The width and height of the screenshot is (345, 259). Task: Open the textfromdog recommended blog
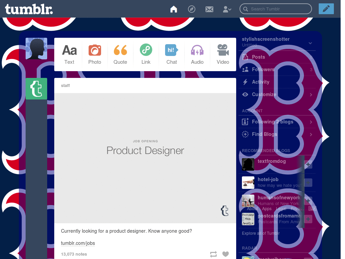click(272, 161)
